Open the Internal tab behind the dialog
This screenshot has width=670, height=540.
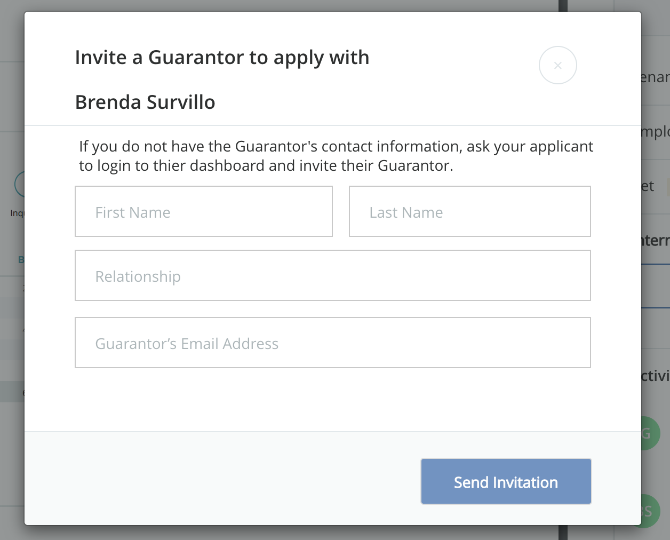pyautogui.click(x=655, y=241)
